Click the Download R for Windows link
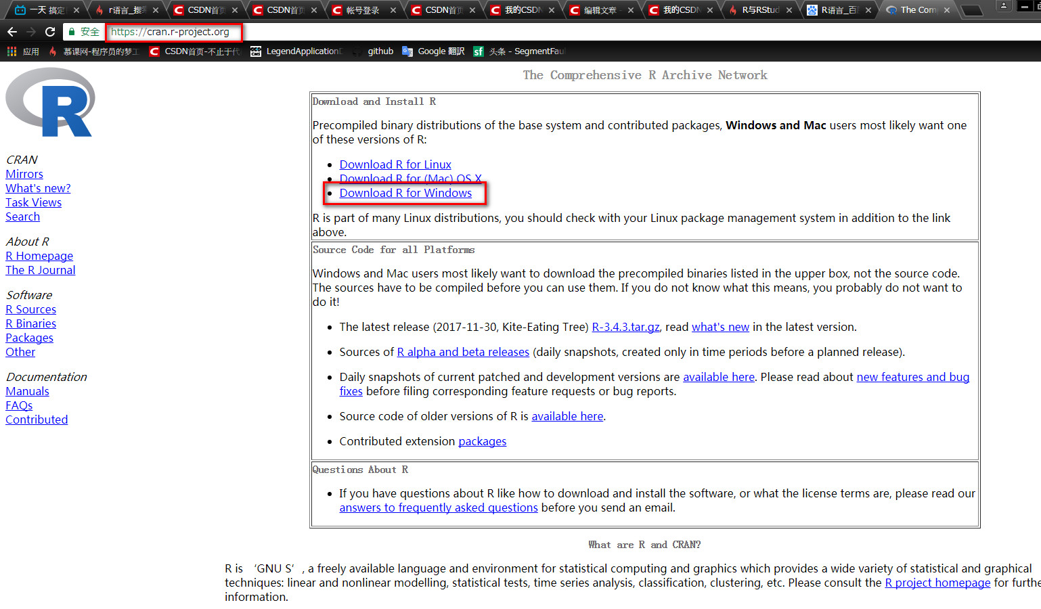1041x609 pixels. (x=405, y=193)
